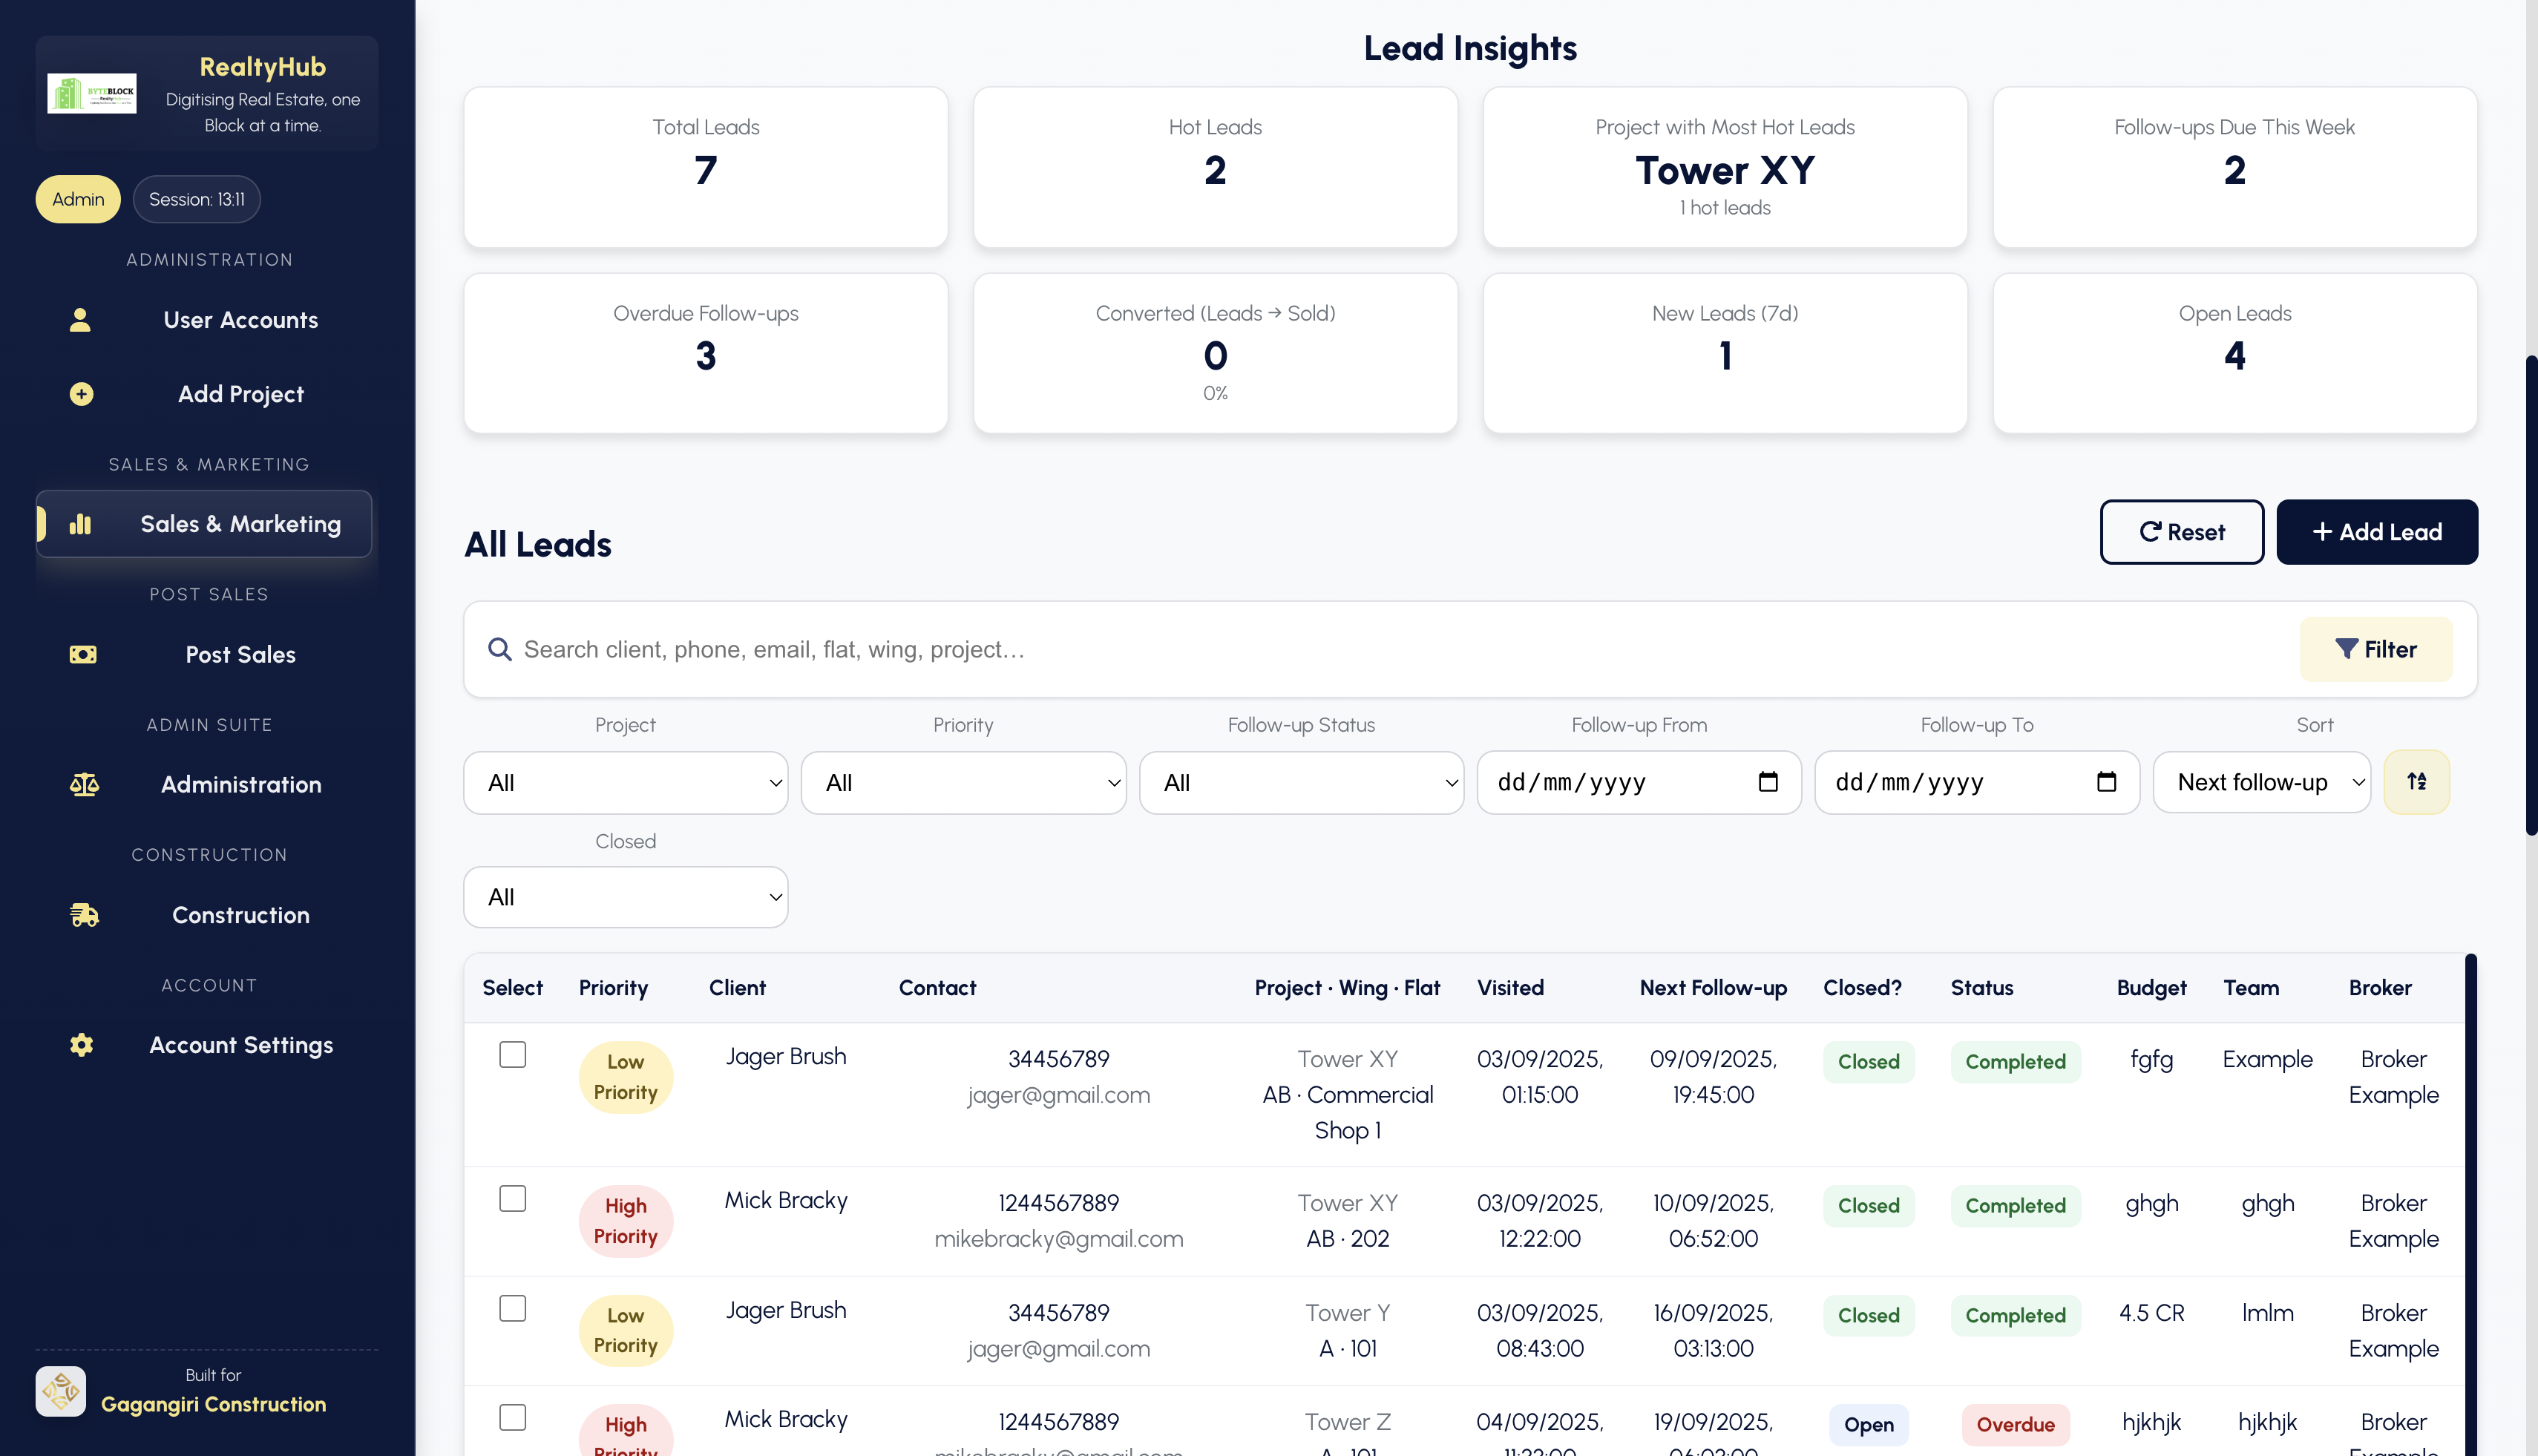2538x1456 pixels.
Task: Open Account Settings gear icon
Action: click(x=80, y=1045)
